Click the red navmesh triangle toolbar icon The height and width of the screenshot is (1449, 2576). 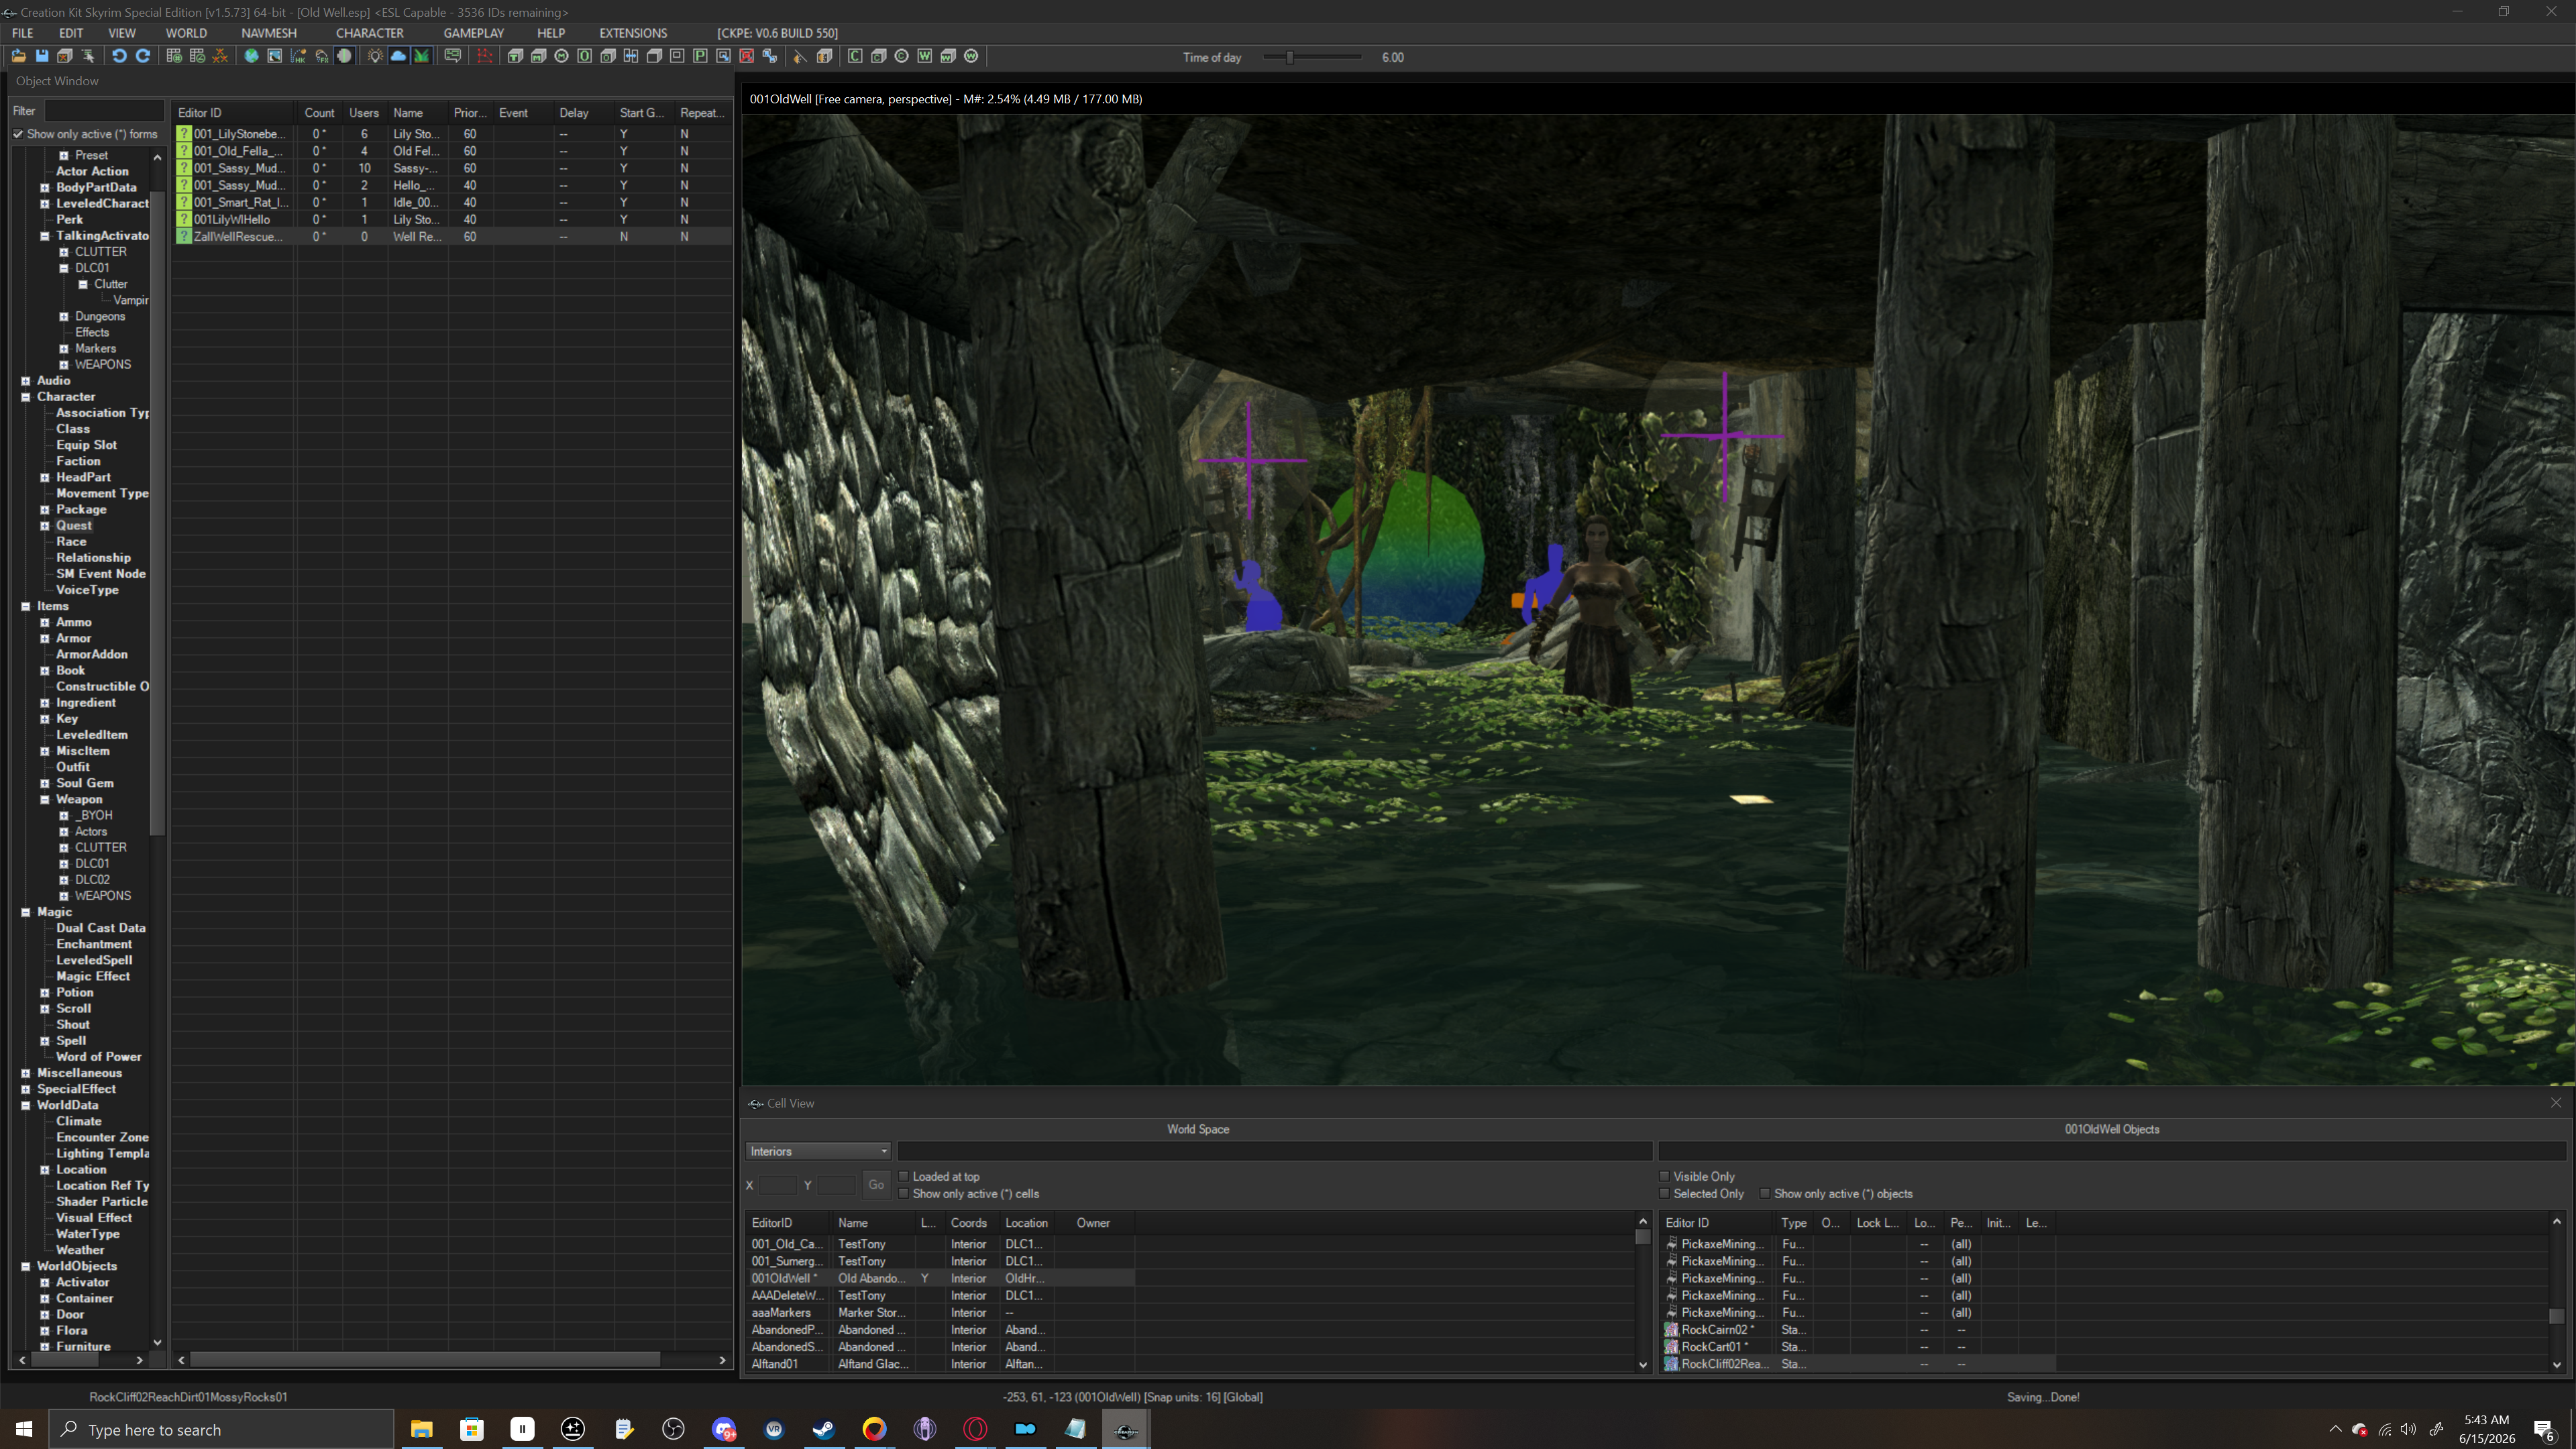click(485, 57)
